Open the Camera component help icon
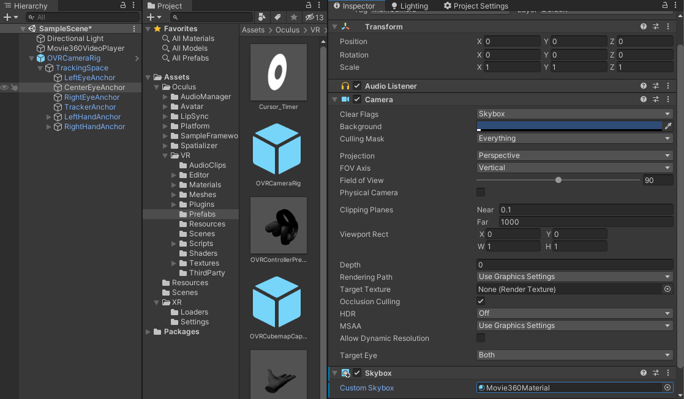Viewport: 684px width, 399px height. 644,99
